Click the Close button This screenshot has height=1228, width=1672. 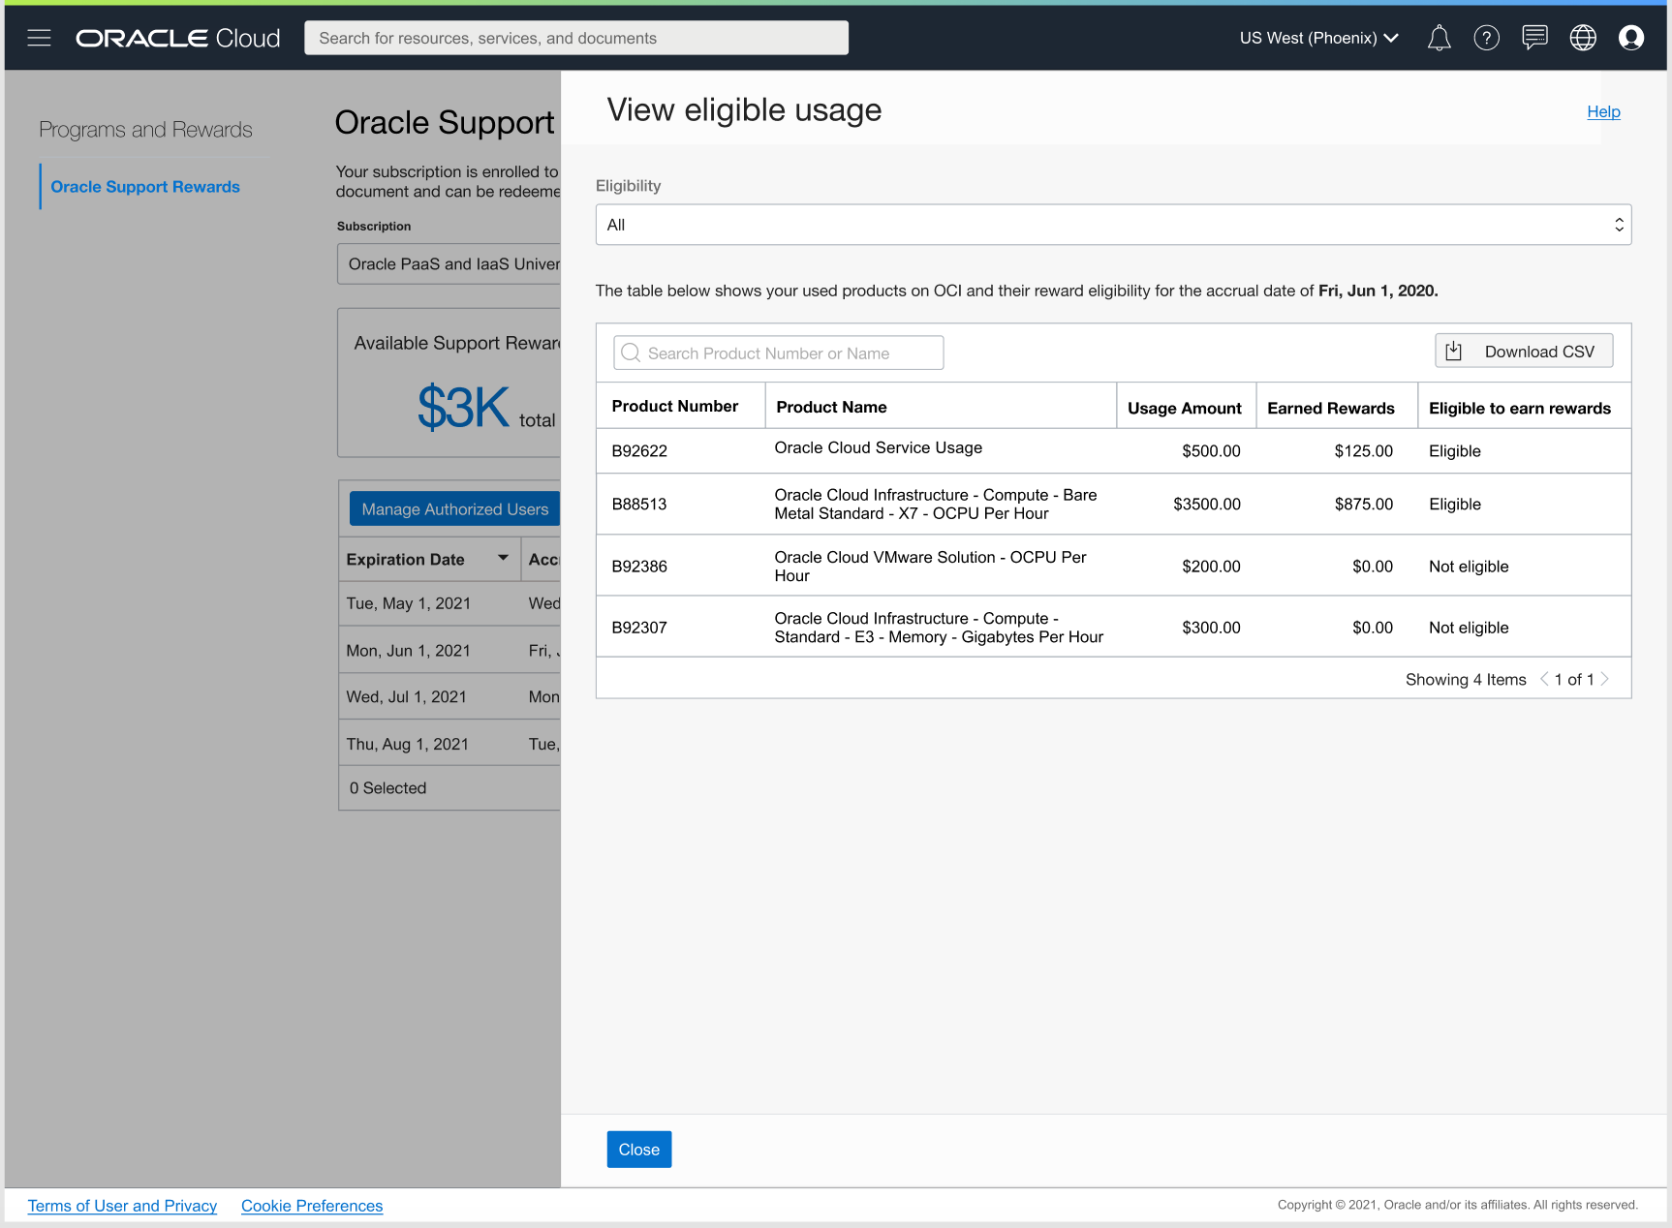638,1150
